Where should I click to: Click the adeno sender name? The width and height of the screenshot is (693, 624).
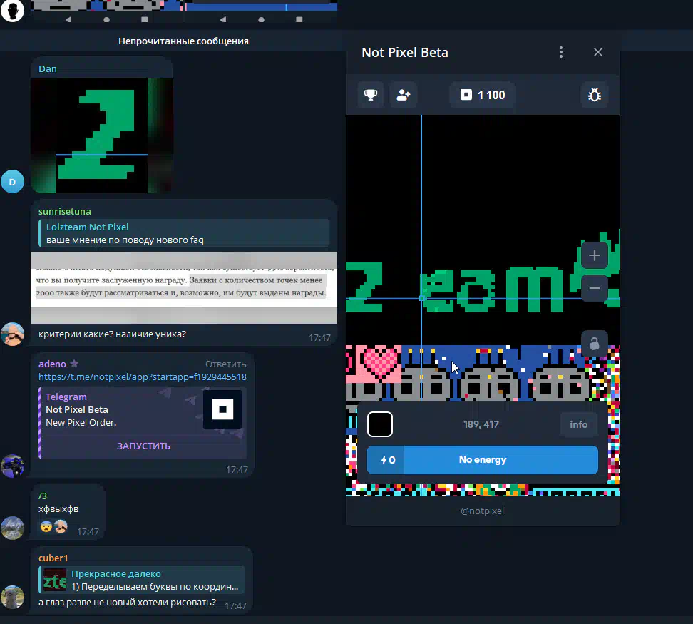(x=52, y=364)
